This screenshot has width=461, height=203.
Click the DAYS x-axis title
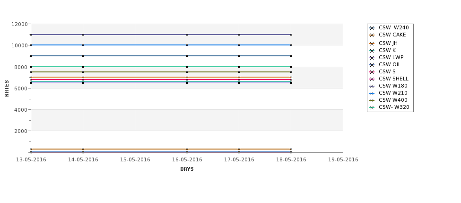pyautogui.click(x=187, y=169)
